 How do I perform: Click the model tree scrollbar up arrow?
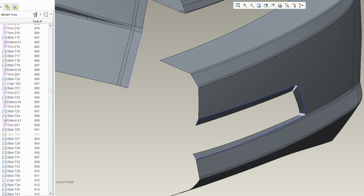pos(50,26)
